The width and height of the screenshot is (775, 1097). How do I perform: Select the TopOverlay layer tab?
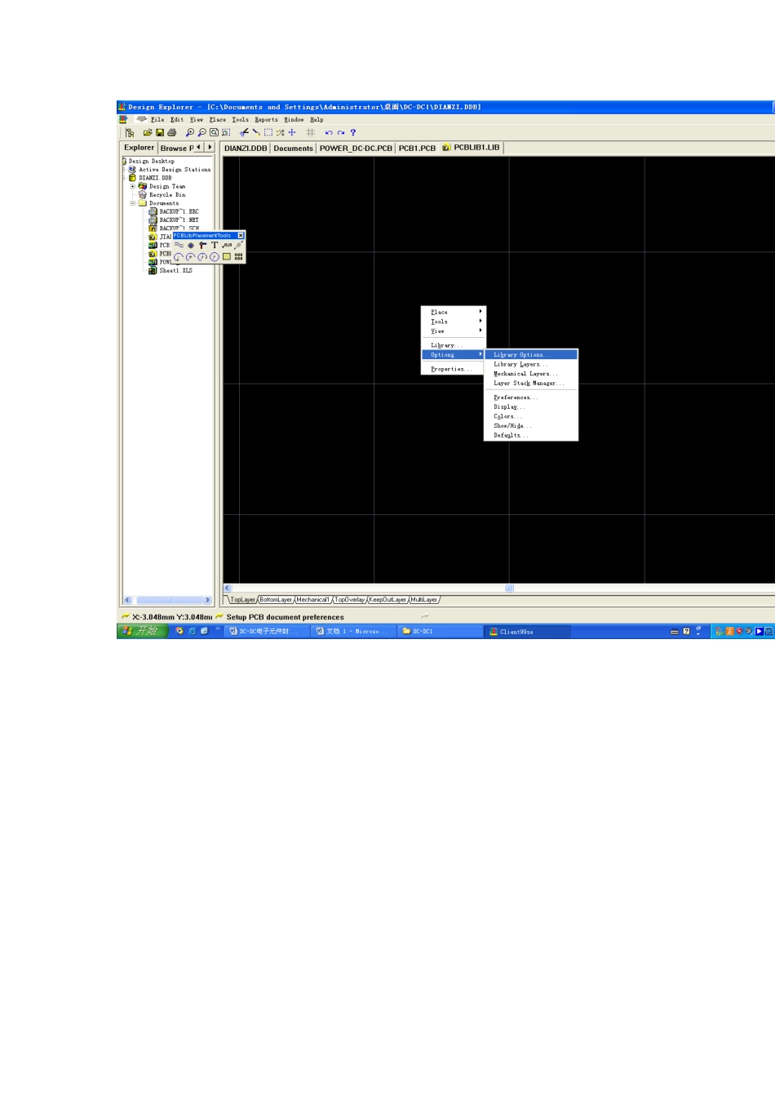pyautogui.click(x=350, y=600)
